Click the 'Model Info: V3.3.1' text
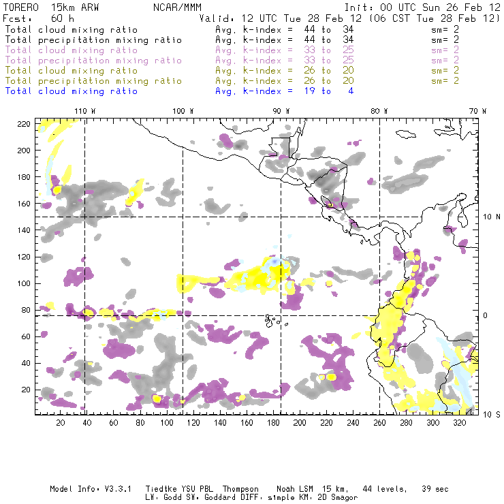504x504 pixels. point(91,489)
